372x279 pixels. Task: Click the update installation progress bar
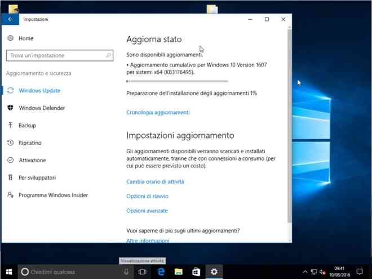pyautogui.click(x=177, y=81)
